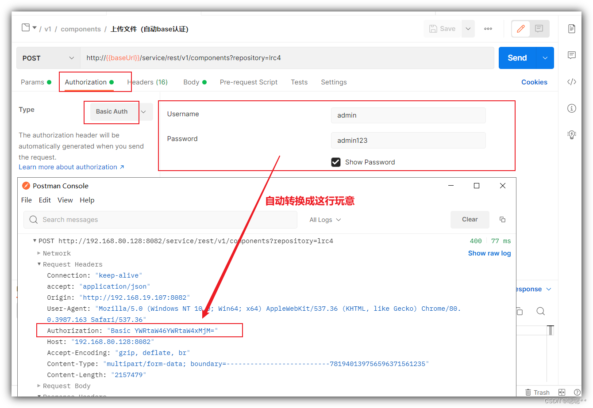Open the three-dots more actions menu

[x=488, y=29]
